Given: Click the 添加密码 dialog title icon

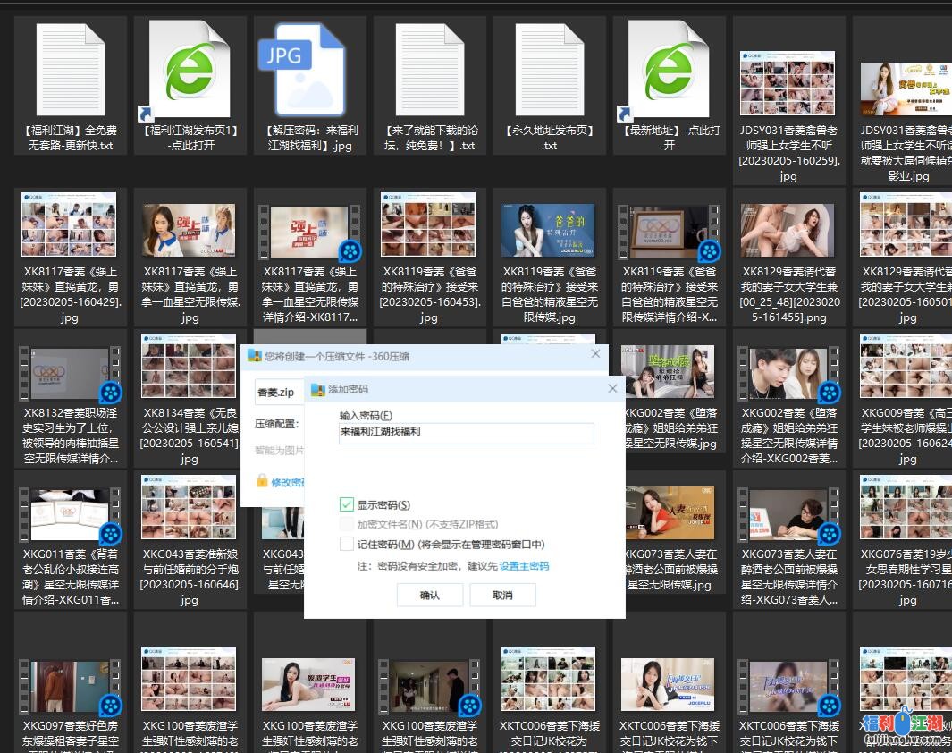Looking at the screenshot, I should [x=318, y=389].
